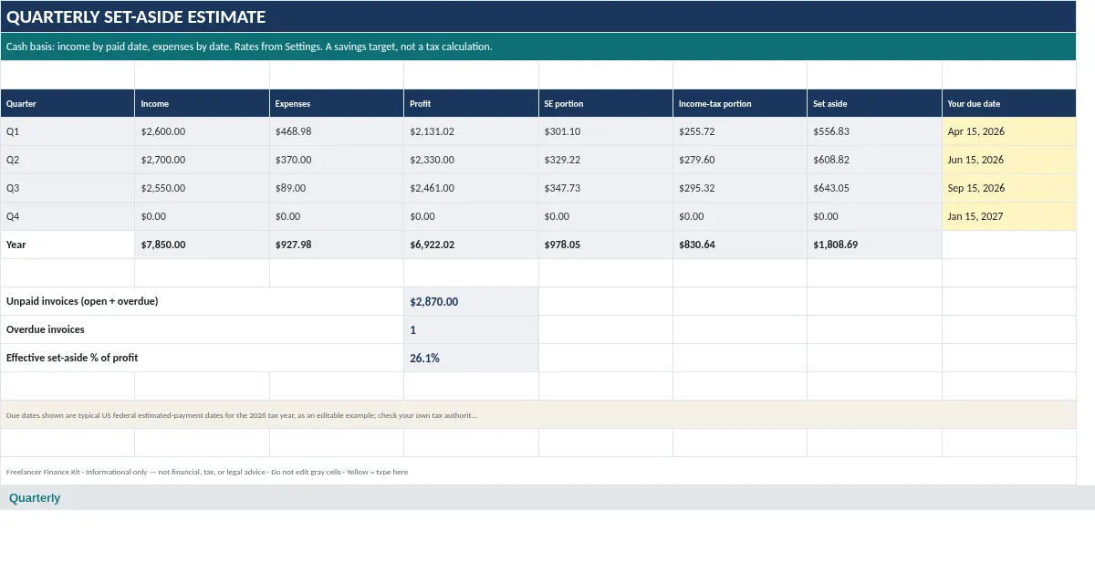Click Effective set-aside % of profit label
Image resolution: width=1095 pixels, height=584 pixels.
(202, 358)
